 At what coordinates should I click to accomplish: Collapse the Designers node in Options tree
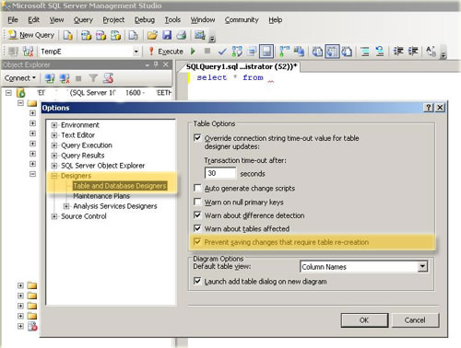coord(54,176)
